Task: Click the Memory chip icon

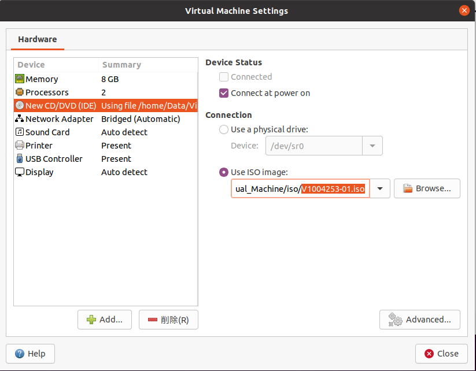Action: pyautogui.click(x=20, y=79)
